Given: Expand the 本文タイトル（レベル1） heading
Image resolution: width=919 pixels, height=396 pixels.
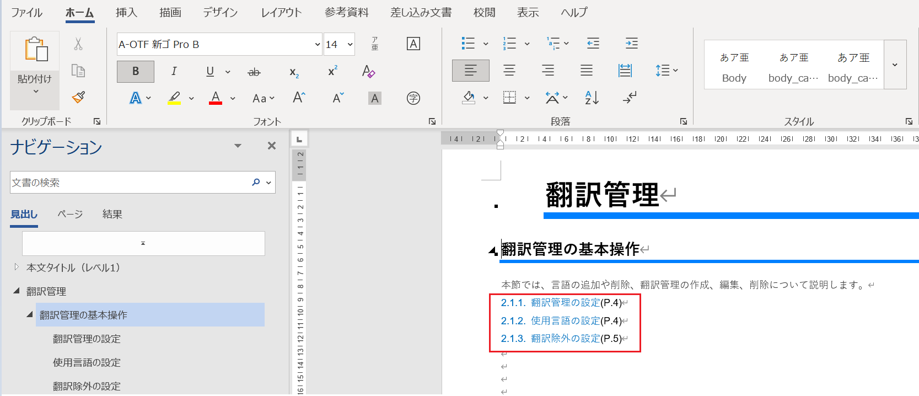Looking at the screenshot, I should pos(17,267).
